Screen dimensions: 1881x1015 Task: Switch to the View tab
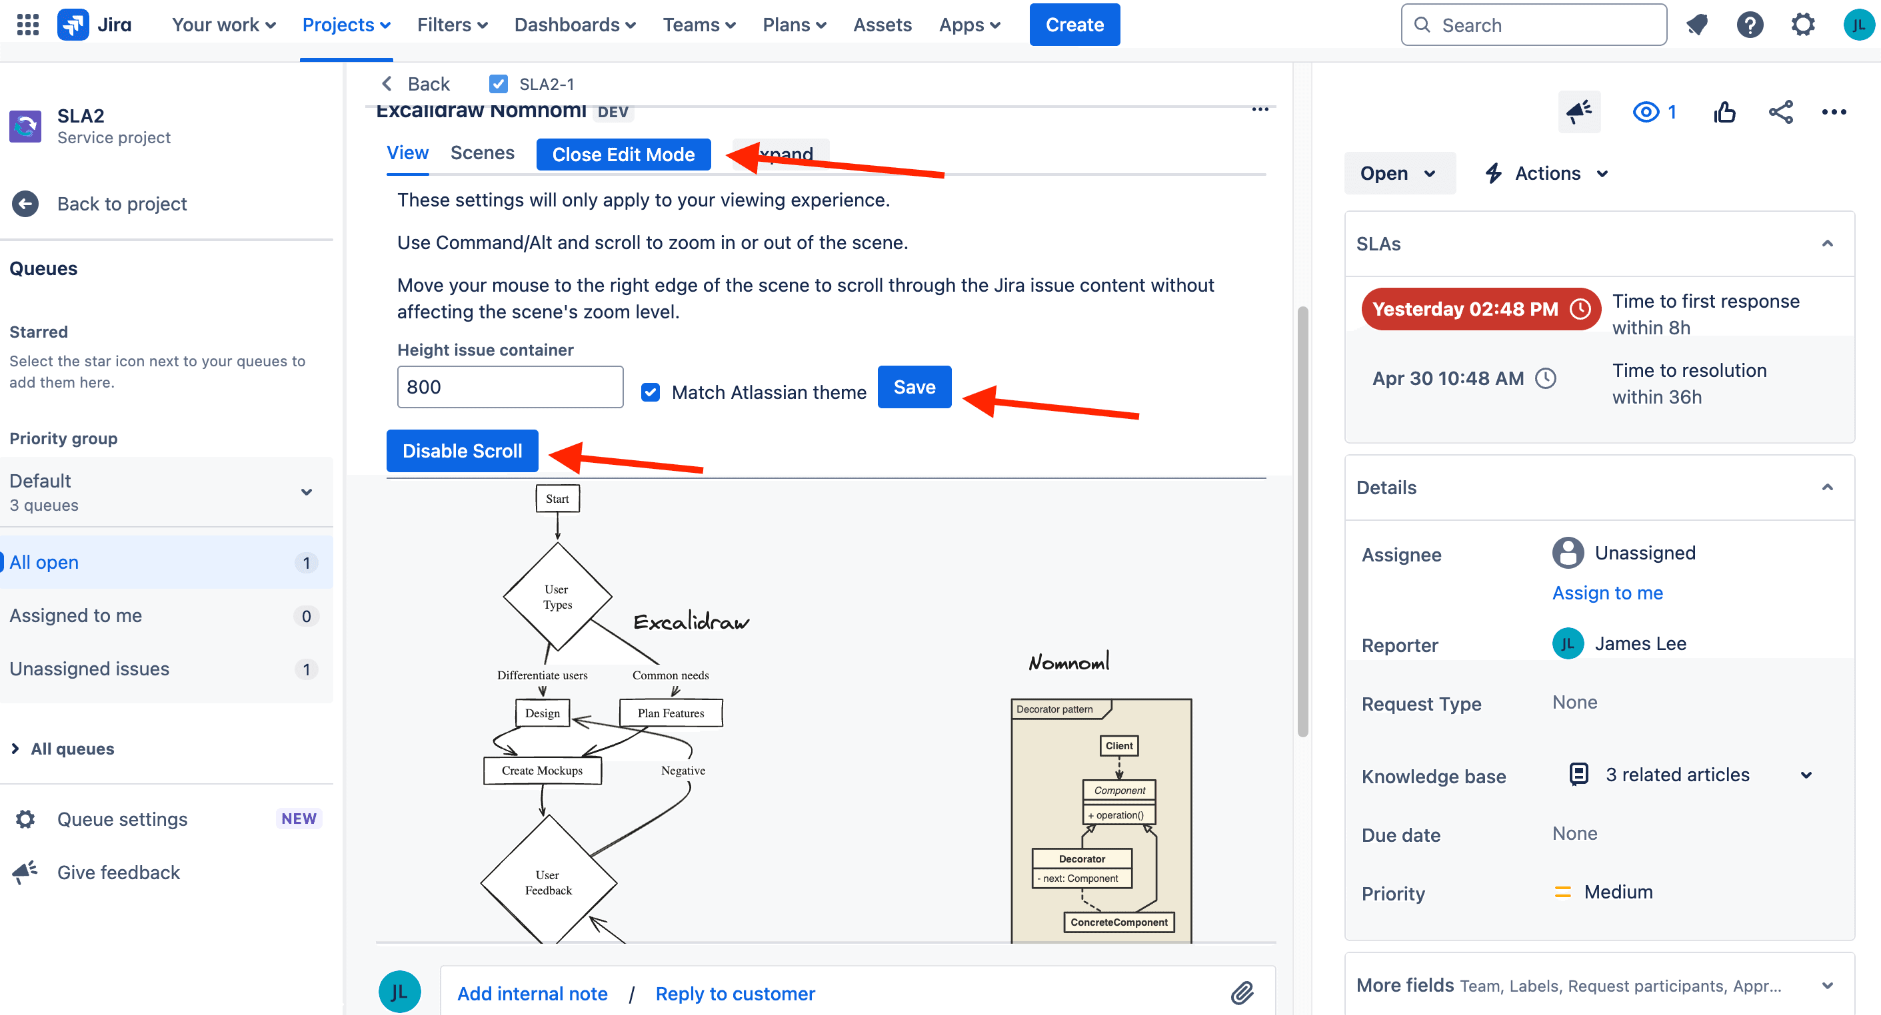point(407,153)
